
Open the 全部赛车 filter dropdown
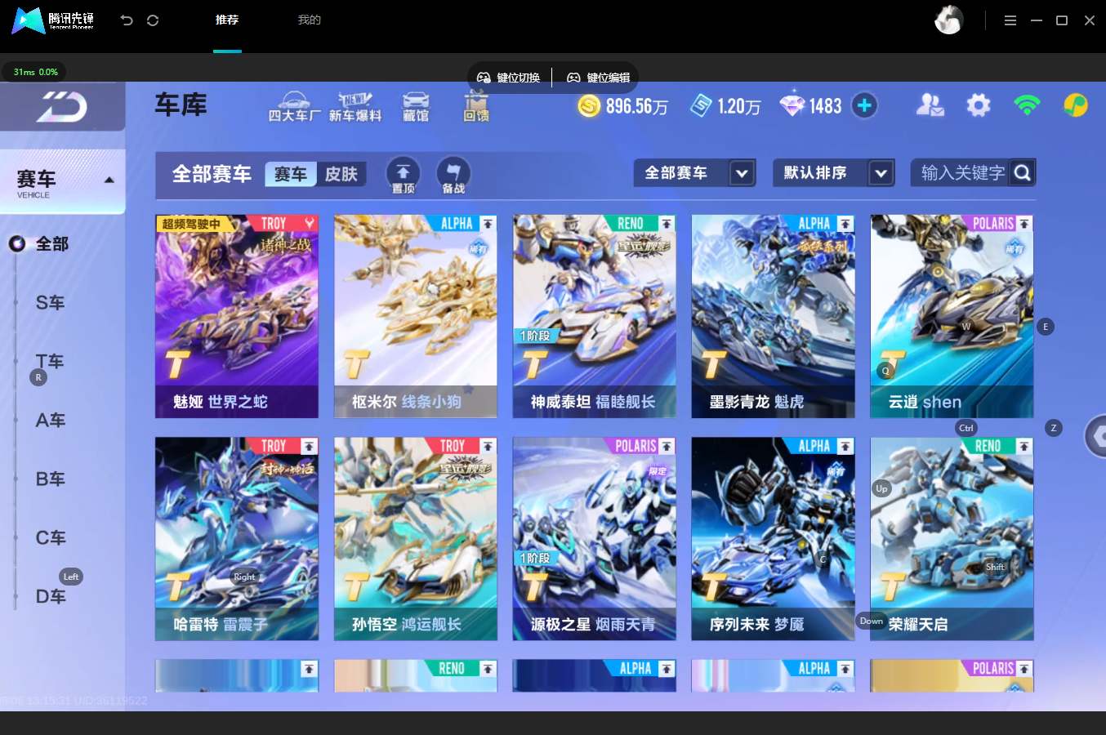[x=694, y=173]
